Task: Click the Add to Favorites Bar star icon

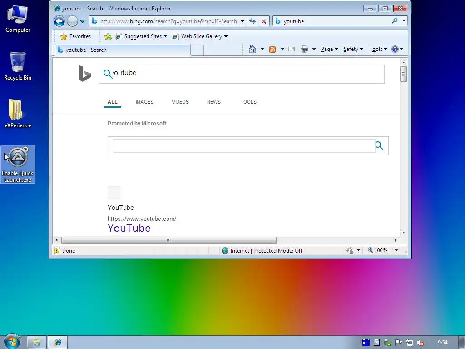Action: (108, 36)
